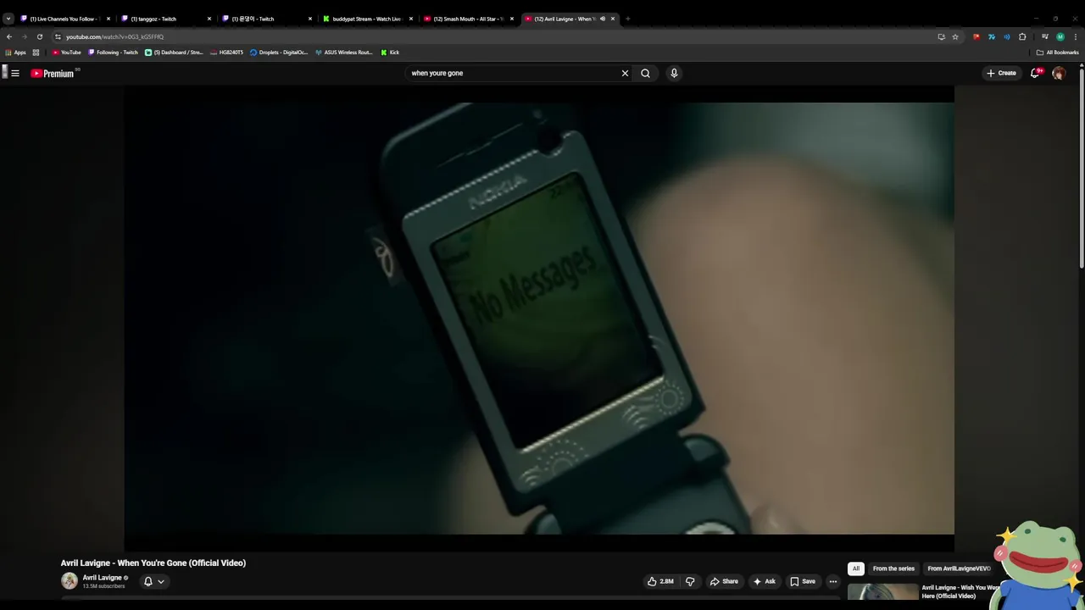Close the Avril Lavigne browser tab

click(613, 19)
